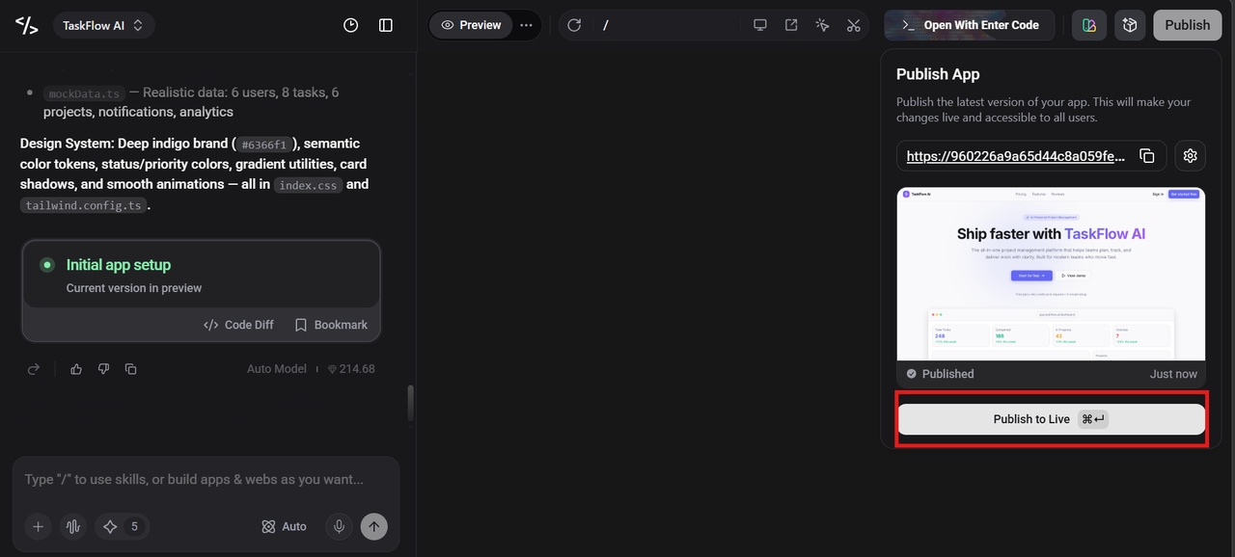
Task: Open the three-dot preview options menu
Action: click(526, 25)
